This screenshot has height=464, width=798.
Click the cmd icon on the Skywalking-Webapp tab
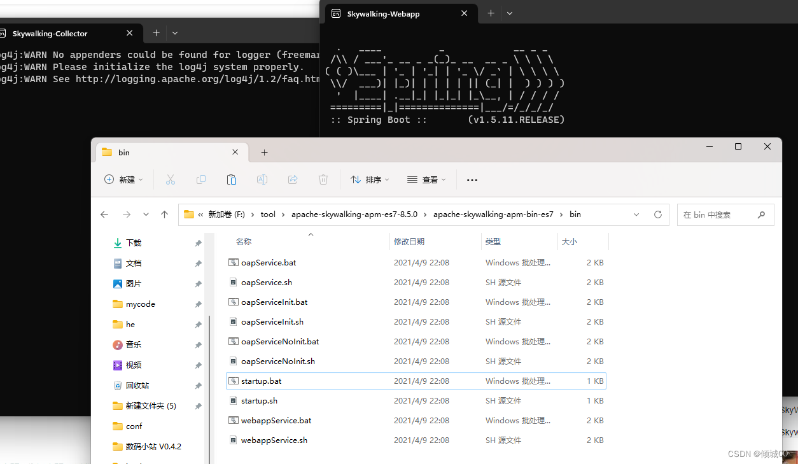[x=335, y=13]
